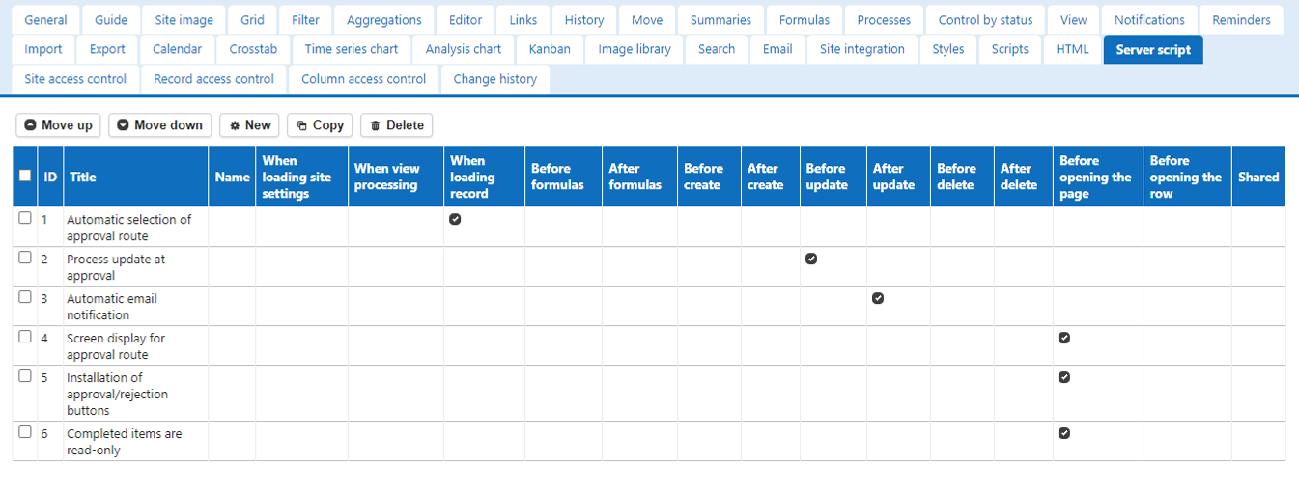Switch to the Guide tab
The image size is (1299, 492).
(x=111, y=20)
